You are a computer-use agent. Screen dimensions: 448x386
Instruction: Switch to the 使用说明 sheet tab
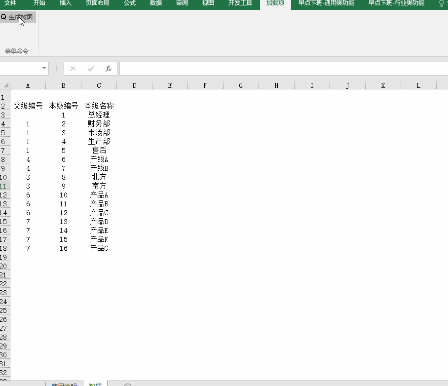point(64,384)
